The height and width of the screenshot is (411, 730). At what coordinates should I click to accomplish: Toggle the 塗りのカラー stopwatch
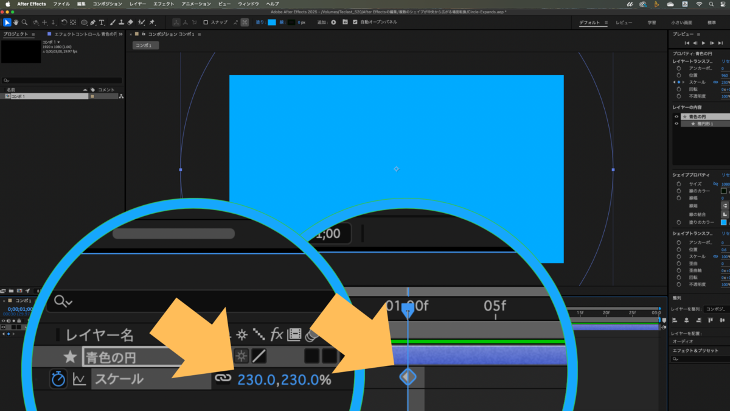[x=679, y=222]
